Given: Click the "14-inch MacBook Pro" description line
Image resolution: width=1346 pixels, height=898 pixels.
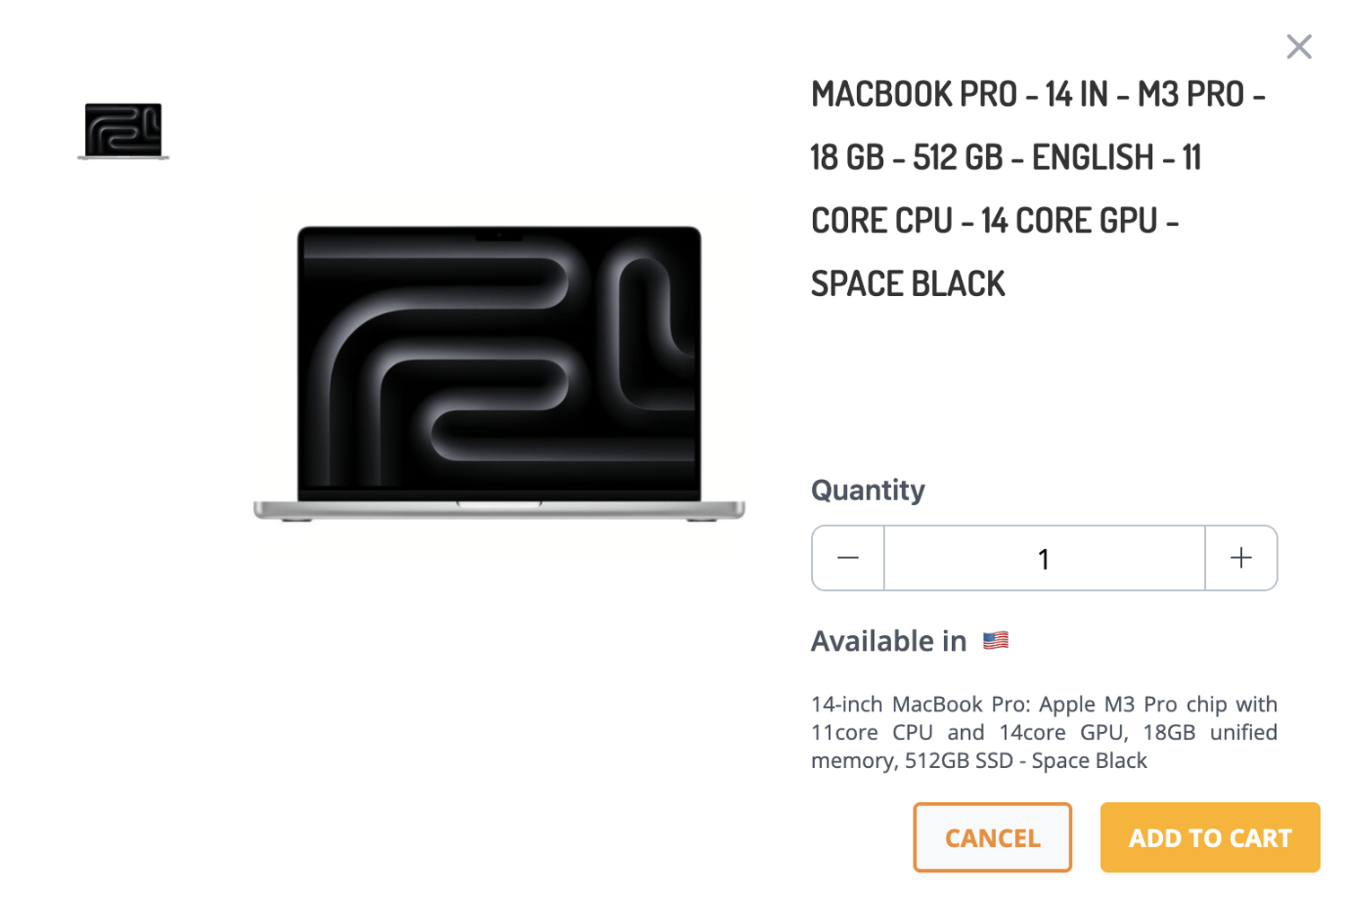Looking at the screenshot, I should pos(1044,704).
